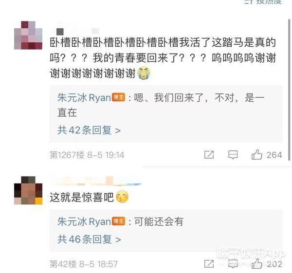
Task: Share the floor 42 comment
Action: click(x=209, y=264)
